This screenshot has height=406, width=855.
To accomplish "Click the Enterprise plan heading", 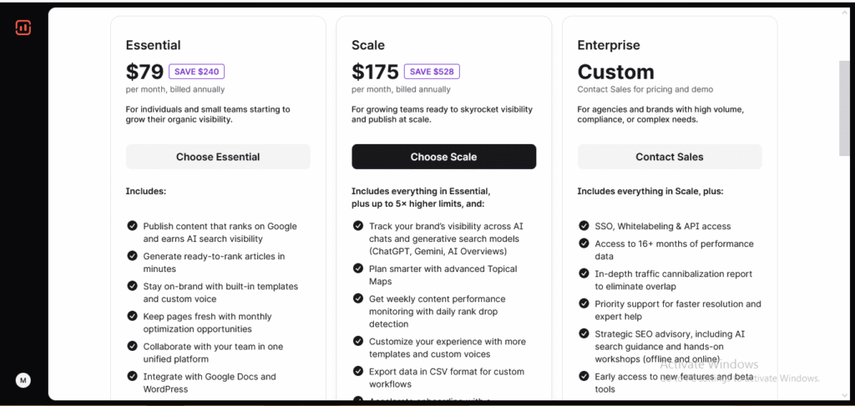I will tap(609, 45).
